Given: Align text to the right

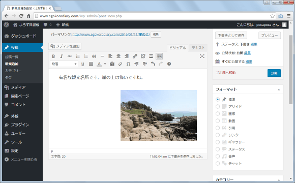Looking at the screenshot, I should coord(127,56).
